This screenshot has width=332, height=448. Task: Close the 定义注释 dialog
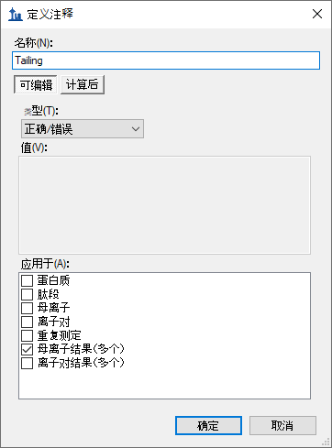click(317, 14)
